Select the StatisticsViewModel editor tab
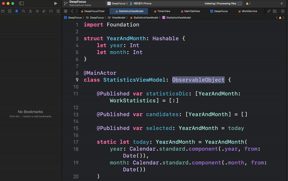This screenshot has width=288, height=181. (x=129, y=11)
